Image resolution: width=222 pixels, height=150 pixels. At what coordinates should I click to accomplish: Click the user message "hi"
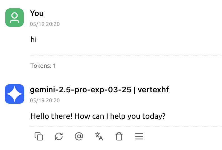34,40
